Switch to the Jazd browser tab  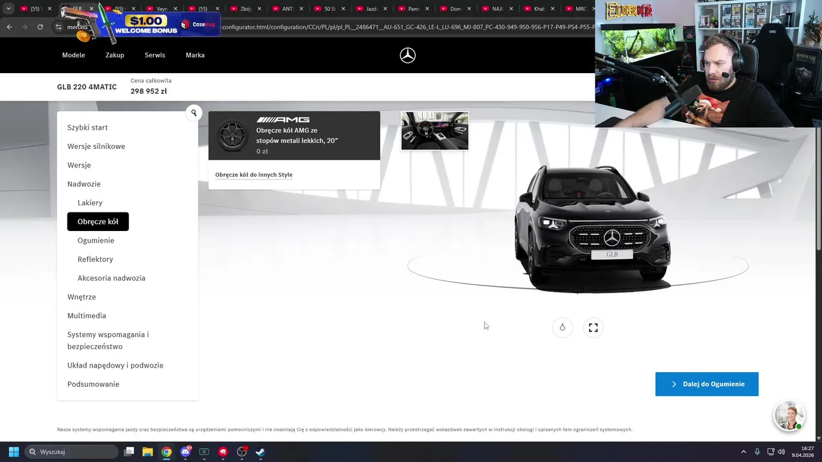[x=371, y=9]
